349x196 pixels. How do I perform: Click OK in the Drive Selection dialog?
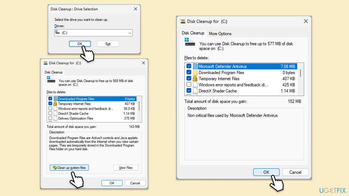[80, 44]
